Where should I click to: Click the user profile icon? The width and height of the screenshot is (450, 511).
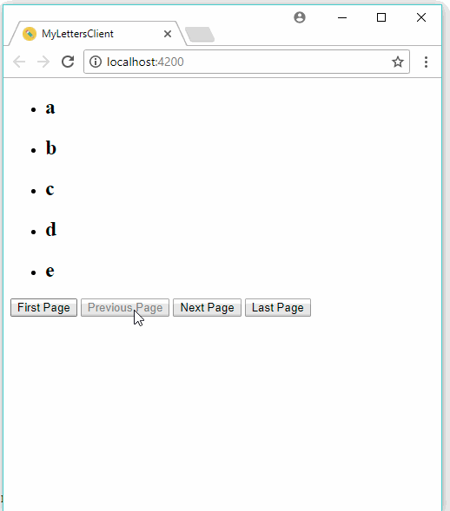pyautogui.click(x=299, y=17)
